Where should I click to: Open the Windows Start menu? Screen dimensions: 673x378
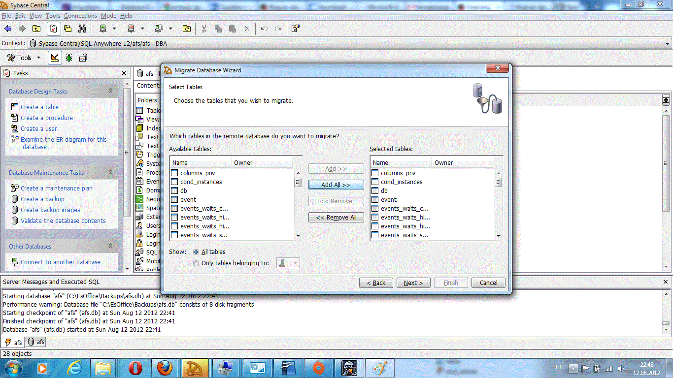pos(13,368)
